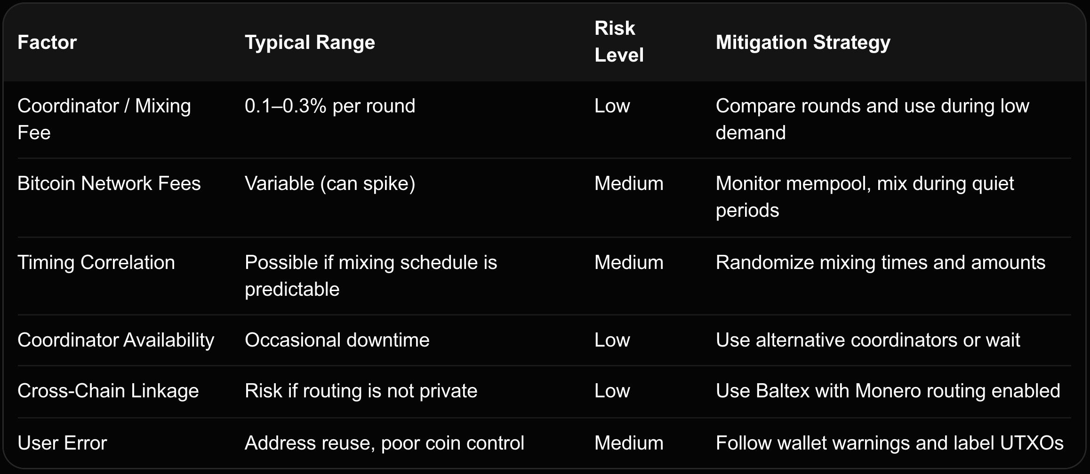
Task: Click the Risk Level column header
Action: [619, 41]
